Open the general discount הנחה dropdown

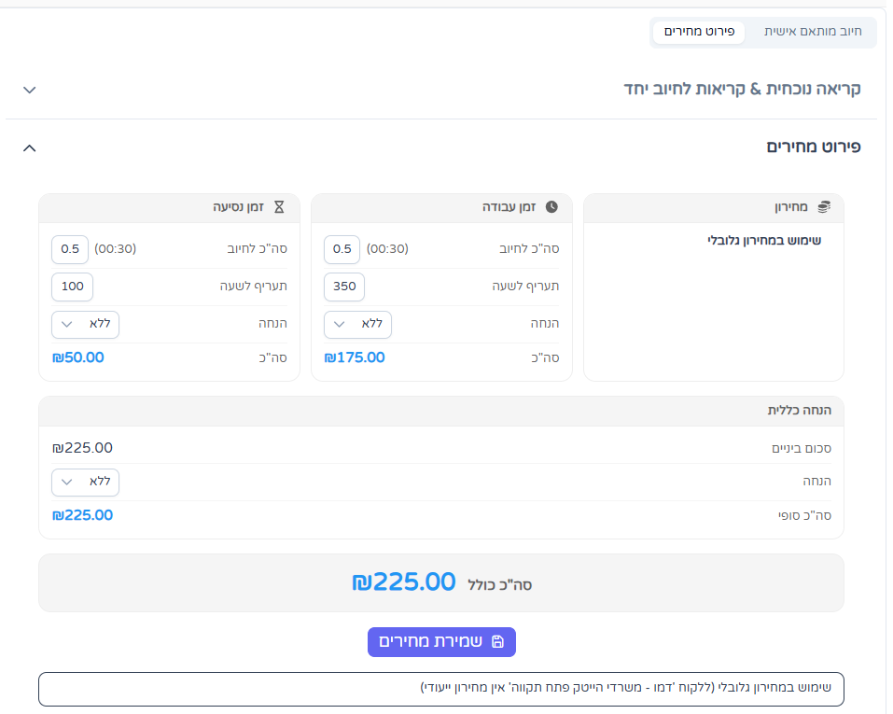86,483
